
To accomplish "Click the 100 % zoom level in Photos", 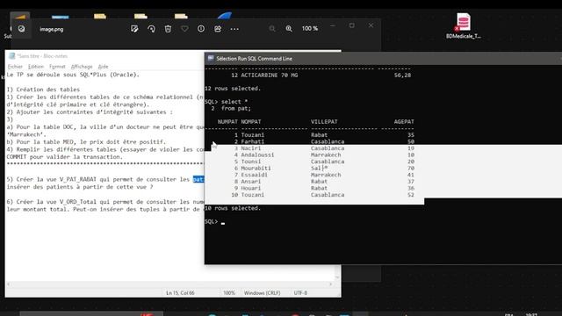I will point(310,29).
